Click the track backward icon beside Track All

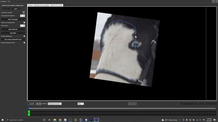37,104
